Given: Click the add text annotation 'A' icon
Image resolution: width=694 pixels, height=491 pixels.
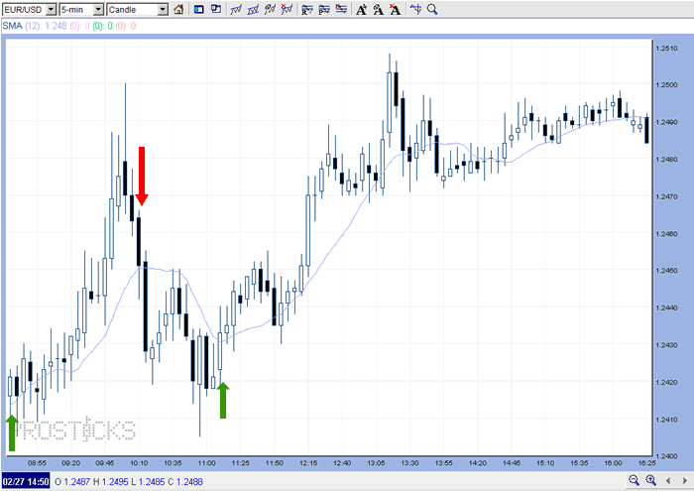Looking at the screenshot, I should (362, 10).
